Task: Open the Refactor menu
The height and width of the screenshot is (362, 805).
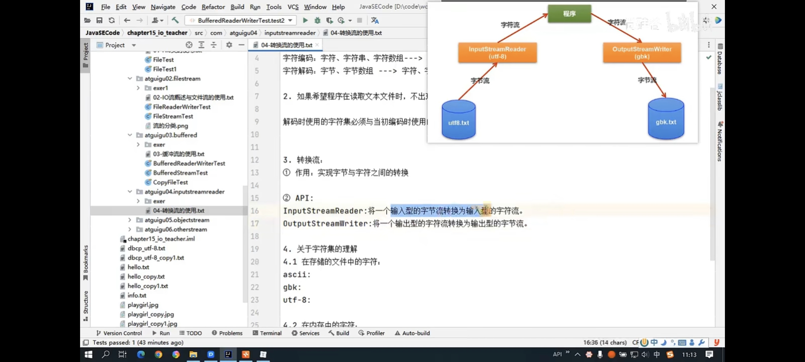Action: point(213,7)
